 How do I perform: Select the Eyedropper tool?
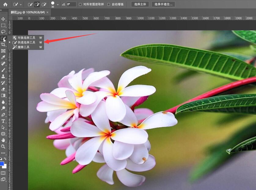[x=3, y=57]
